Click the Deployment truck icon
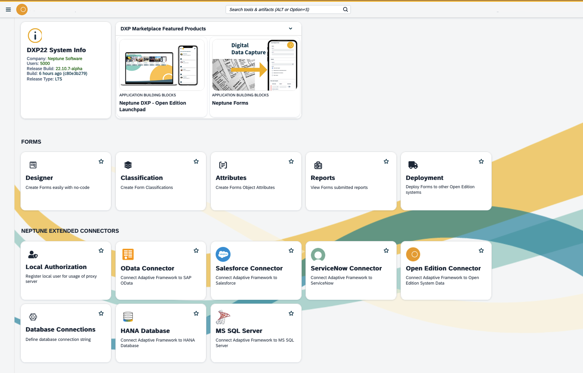The height and width of the screenshot is (373, 583). pyautogui.click(x=413, y=165)
